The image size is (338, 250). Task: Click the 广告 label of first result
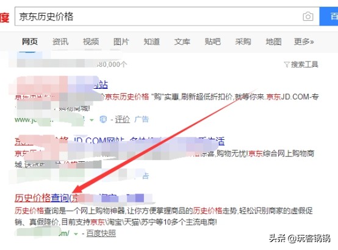(142, 119)
